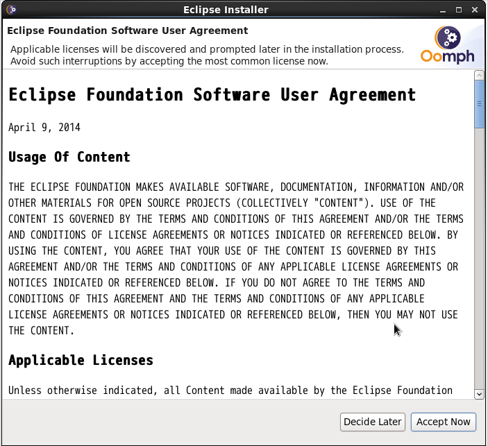Click the 'THE CONTENT.' text line

coord(41,331)
